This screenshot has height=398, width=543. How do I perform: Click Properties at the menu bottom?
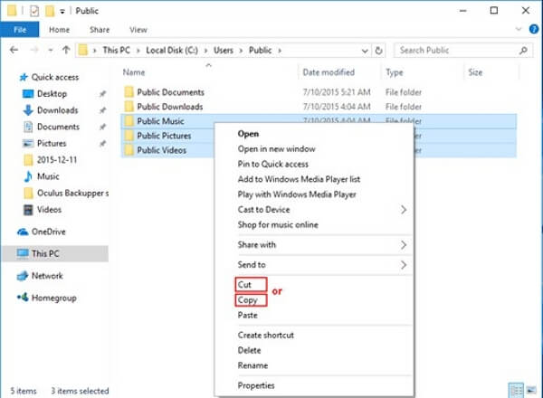256,385
